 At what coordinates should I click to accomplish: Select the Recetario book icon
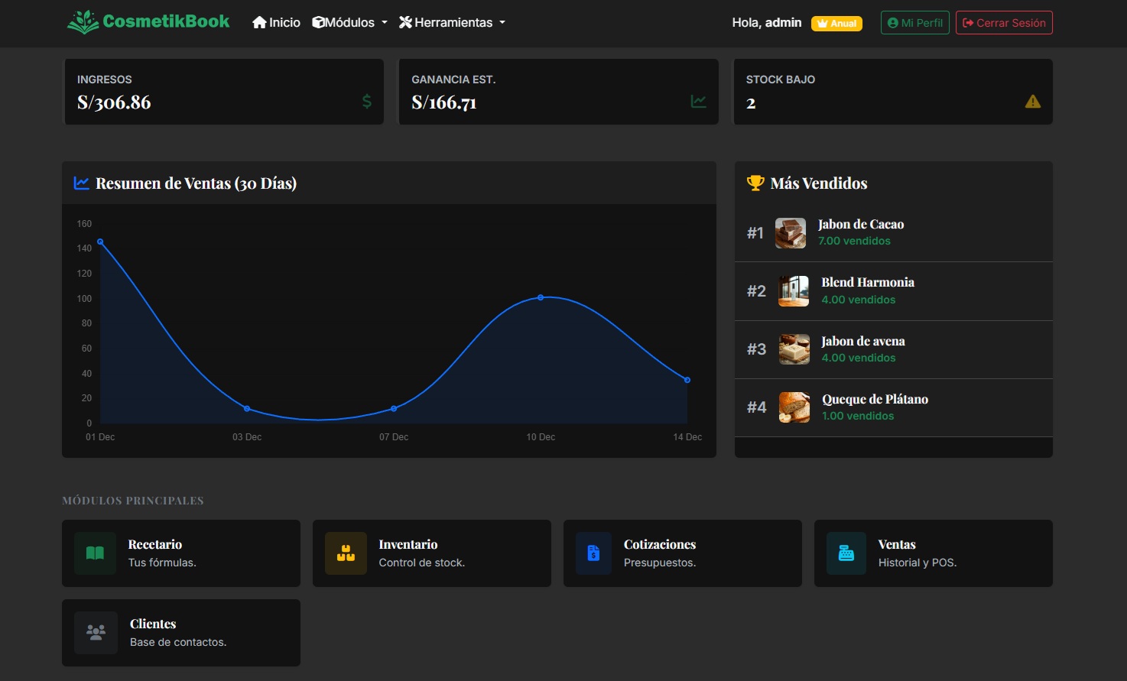point(94,553)
